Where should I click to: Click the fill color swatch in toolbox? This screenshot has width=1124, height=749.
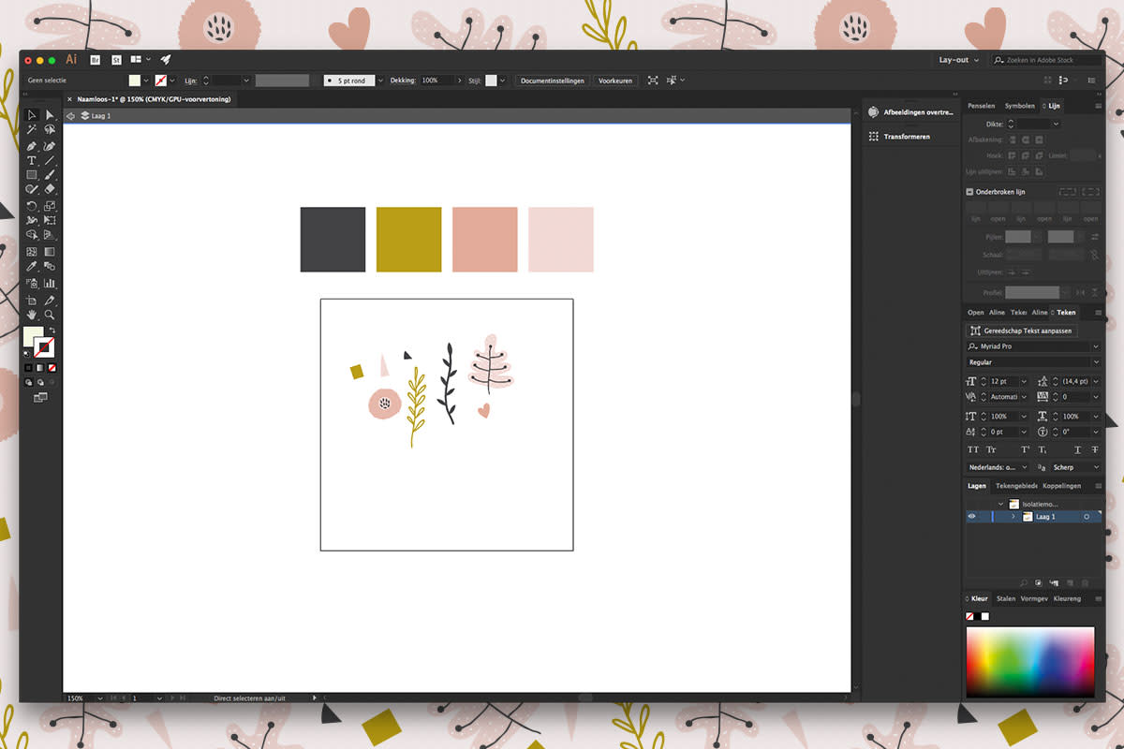34,336
